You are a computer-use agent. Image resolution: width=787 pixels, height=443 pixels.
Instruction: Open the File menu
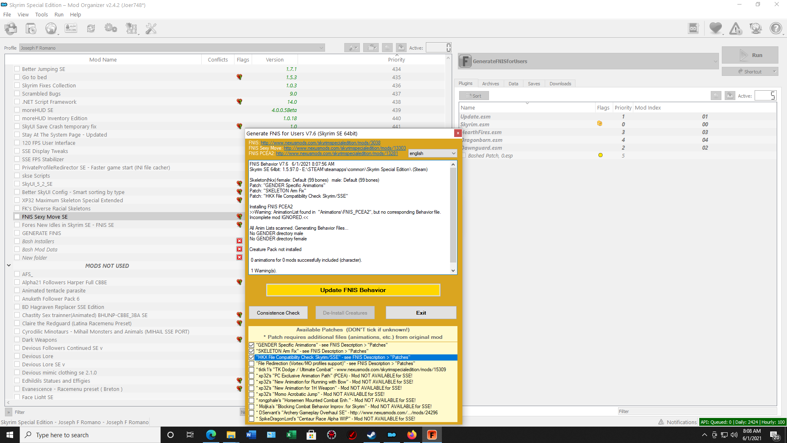click(x=7, y=14)
